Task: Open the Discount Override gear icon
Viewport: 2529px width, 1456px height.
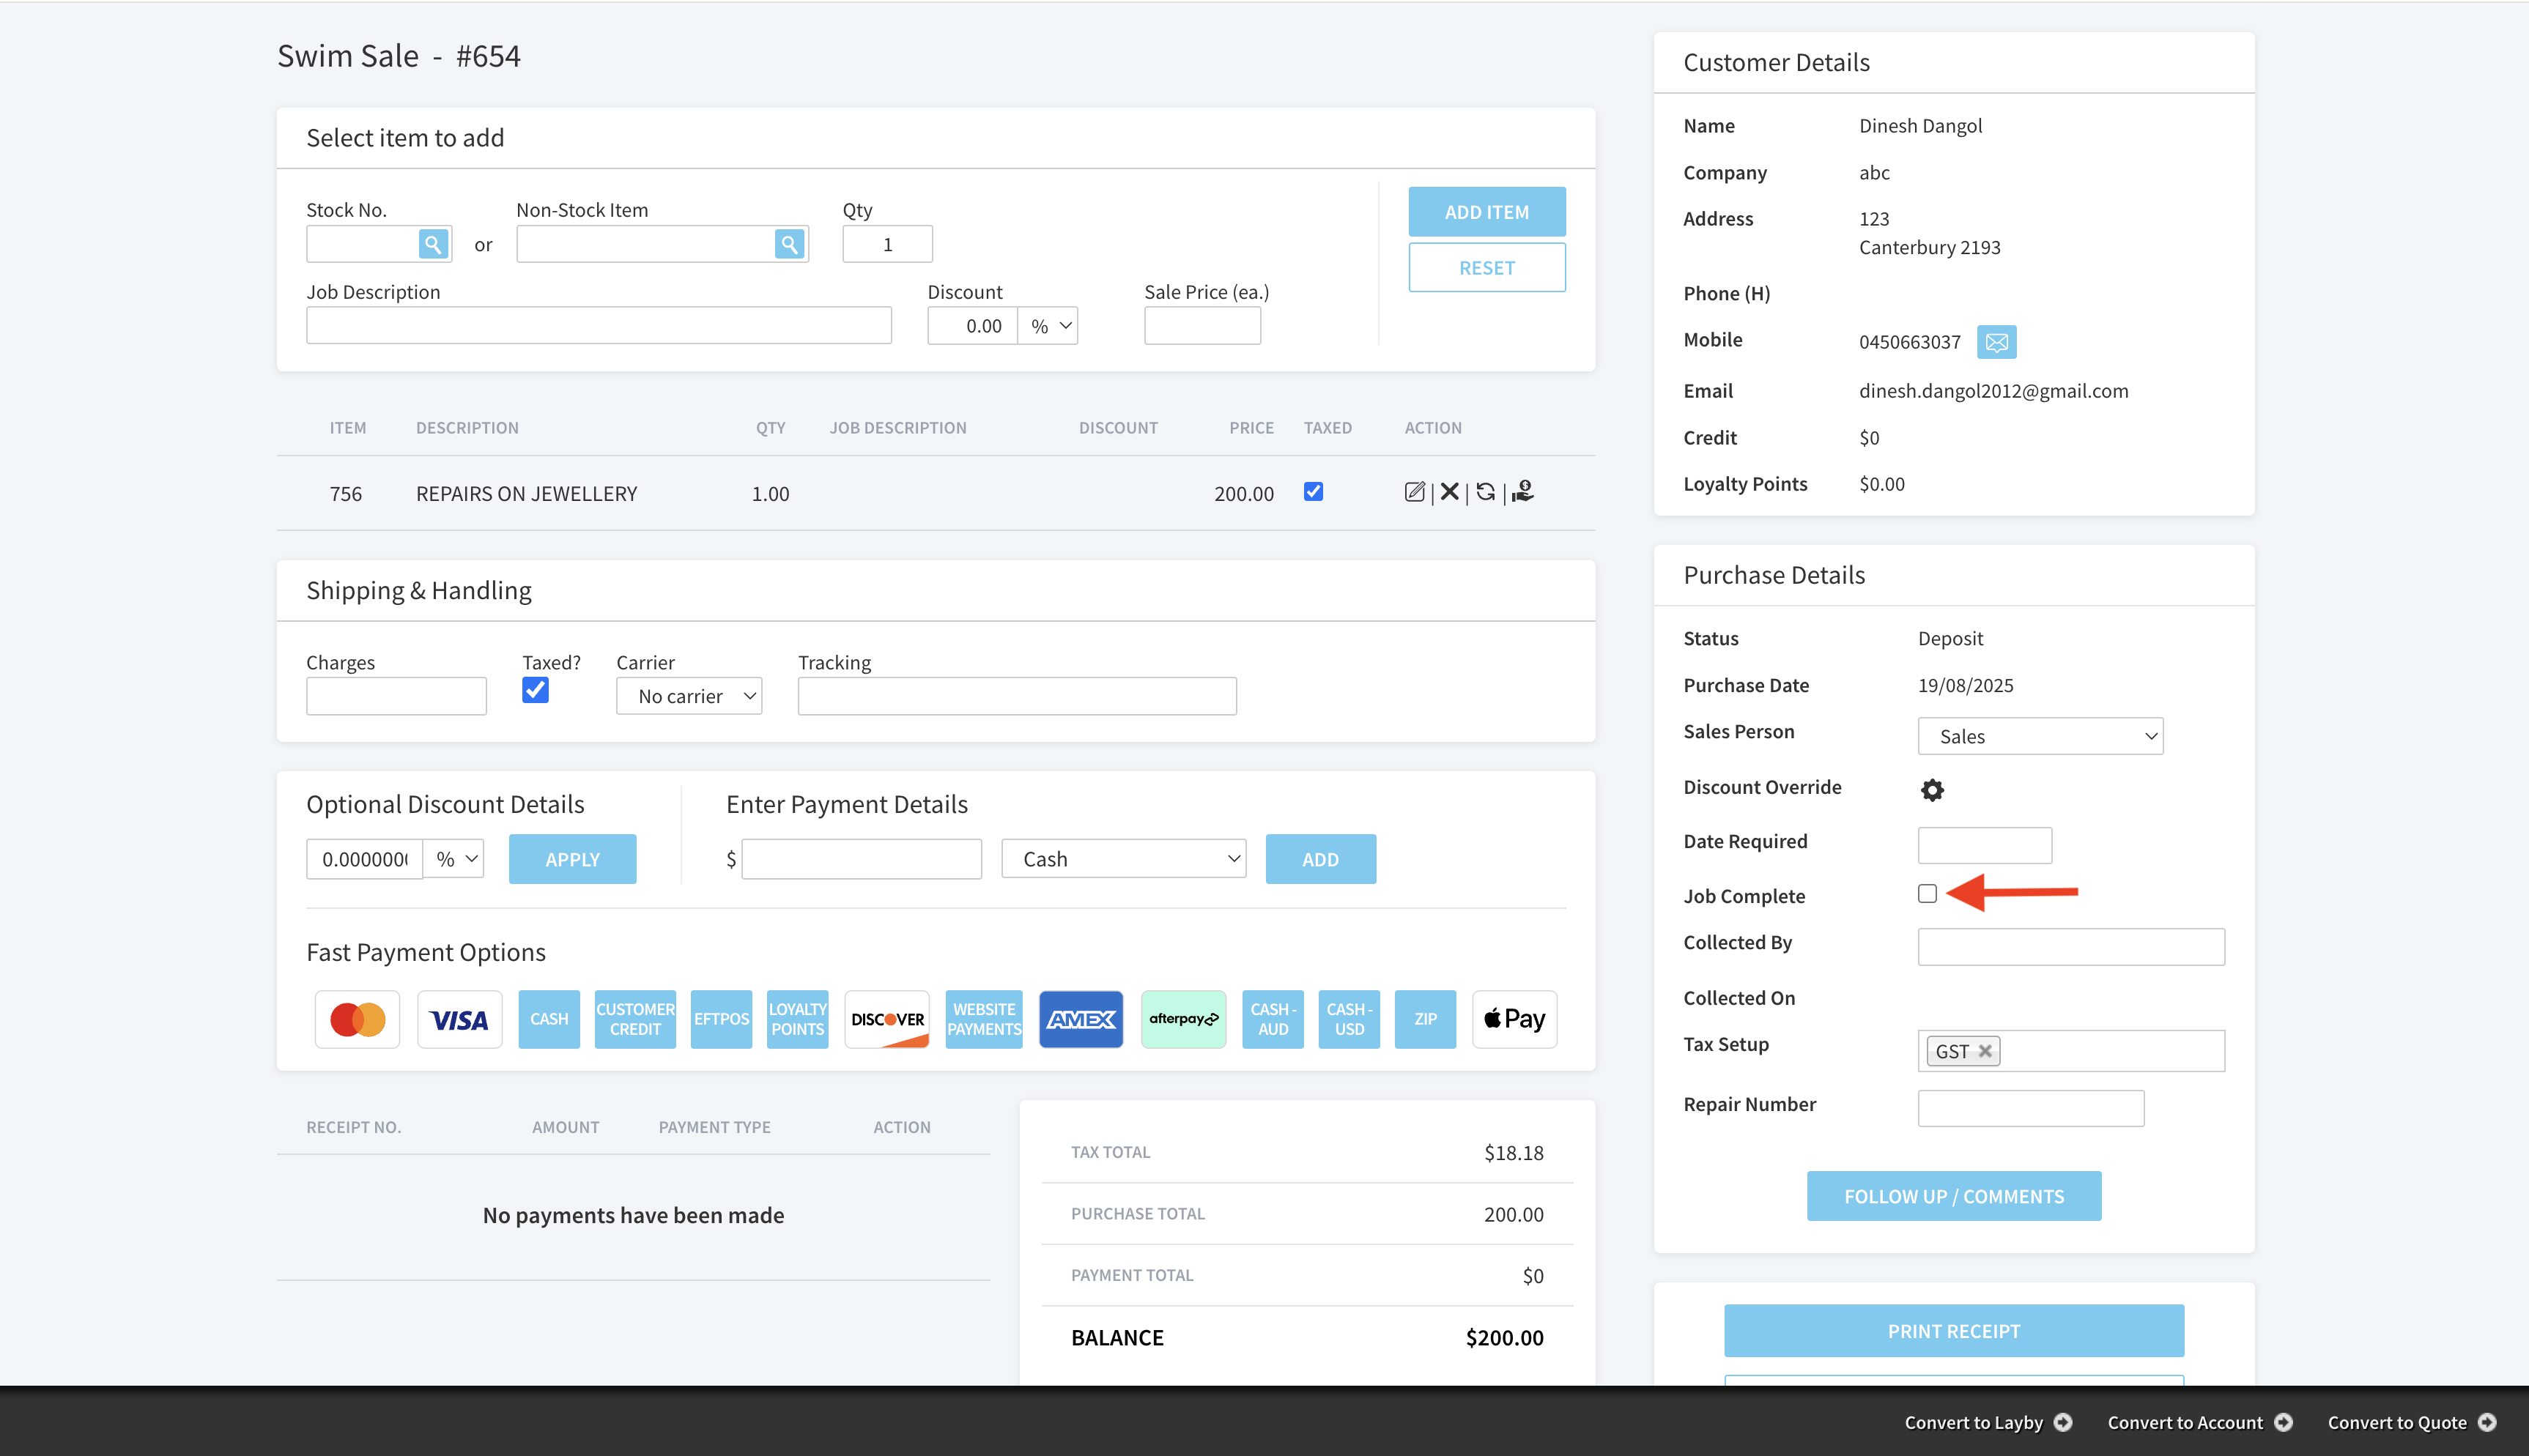Action: 1932,790
